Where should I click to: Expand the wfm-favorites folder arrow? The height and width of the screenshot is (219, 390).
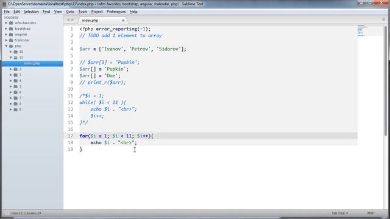coord(6,23)
